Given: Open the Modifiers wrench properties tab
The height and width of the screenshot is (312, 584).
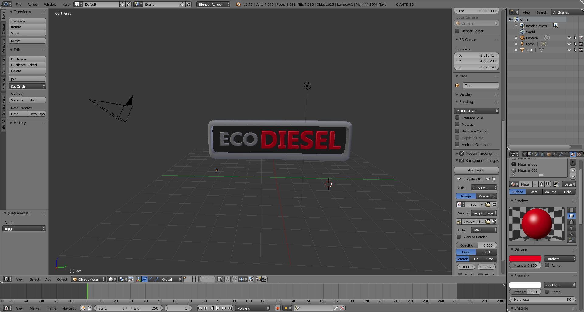Looking at the screenshot, I should pos(561,154).
